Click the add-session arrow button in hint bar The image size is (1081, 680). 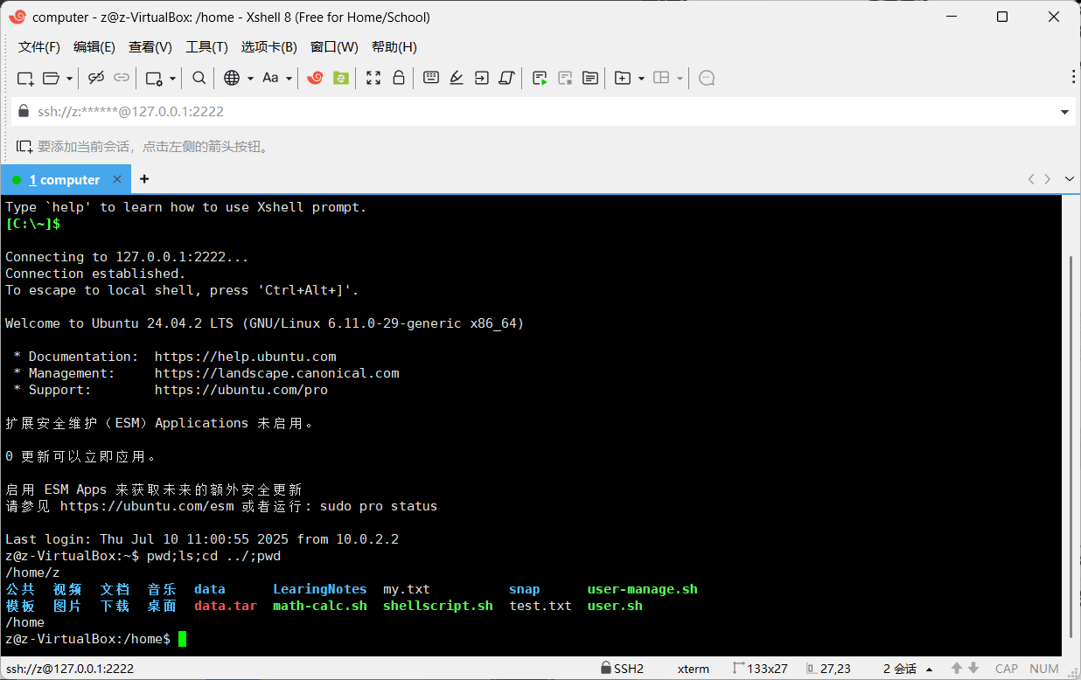click(24, 146)
